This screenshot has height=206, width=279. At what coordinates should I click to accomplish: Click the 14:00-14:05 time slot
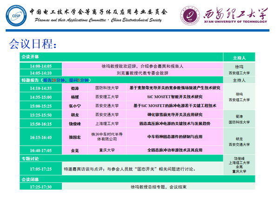point(41,66)
